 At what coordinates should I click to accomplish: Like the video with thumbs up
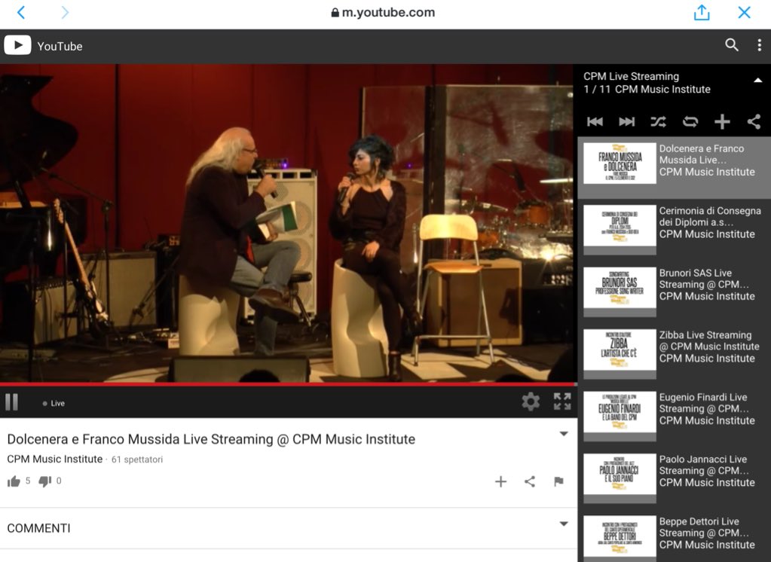(14, 481)
